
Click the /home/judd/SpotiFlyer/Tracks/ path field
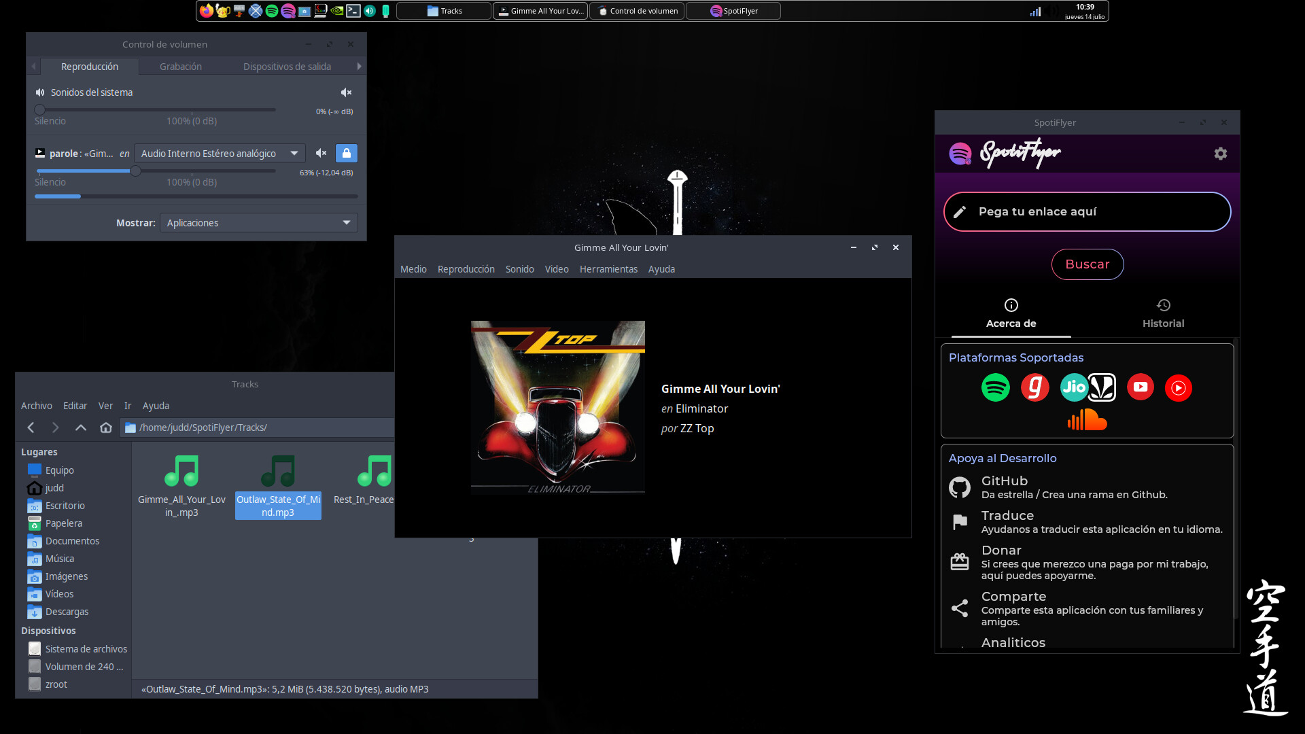(258, 427)
